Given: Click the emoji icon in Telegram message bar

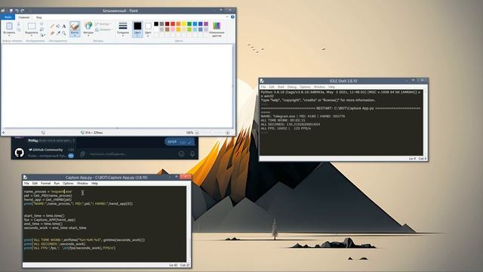Looking at the screenshot, I should click(x=181, y=153).
